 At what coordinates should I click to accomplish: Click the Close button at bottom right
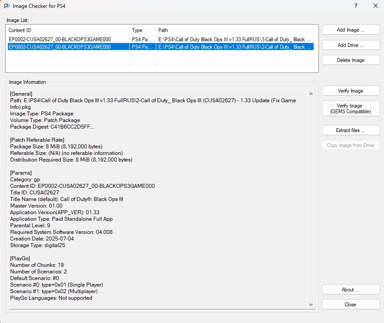351,305
